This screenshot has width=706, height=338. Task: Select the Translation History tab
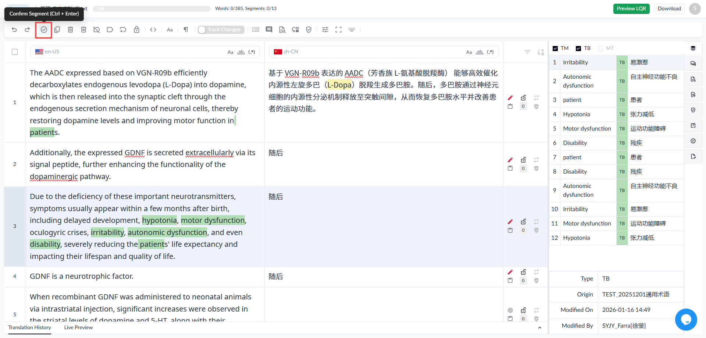coord(30,328)
